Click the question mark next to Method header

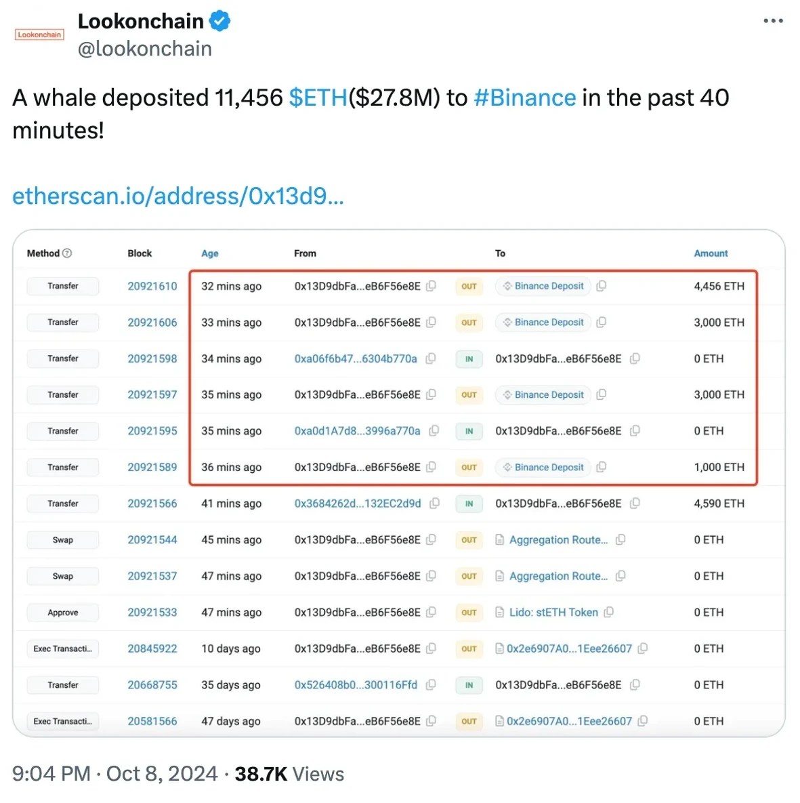click(x=67, y=253)
